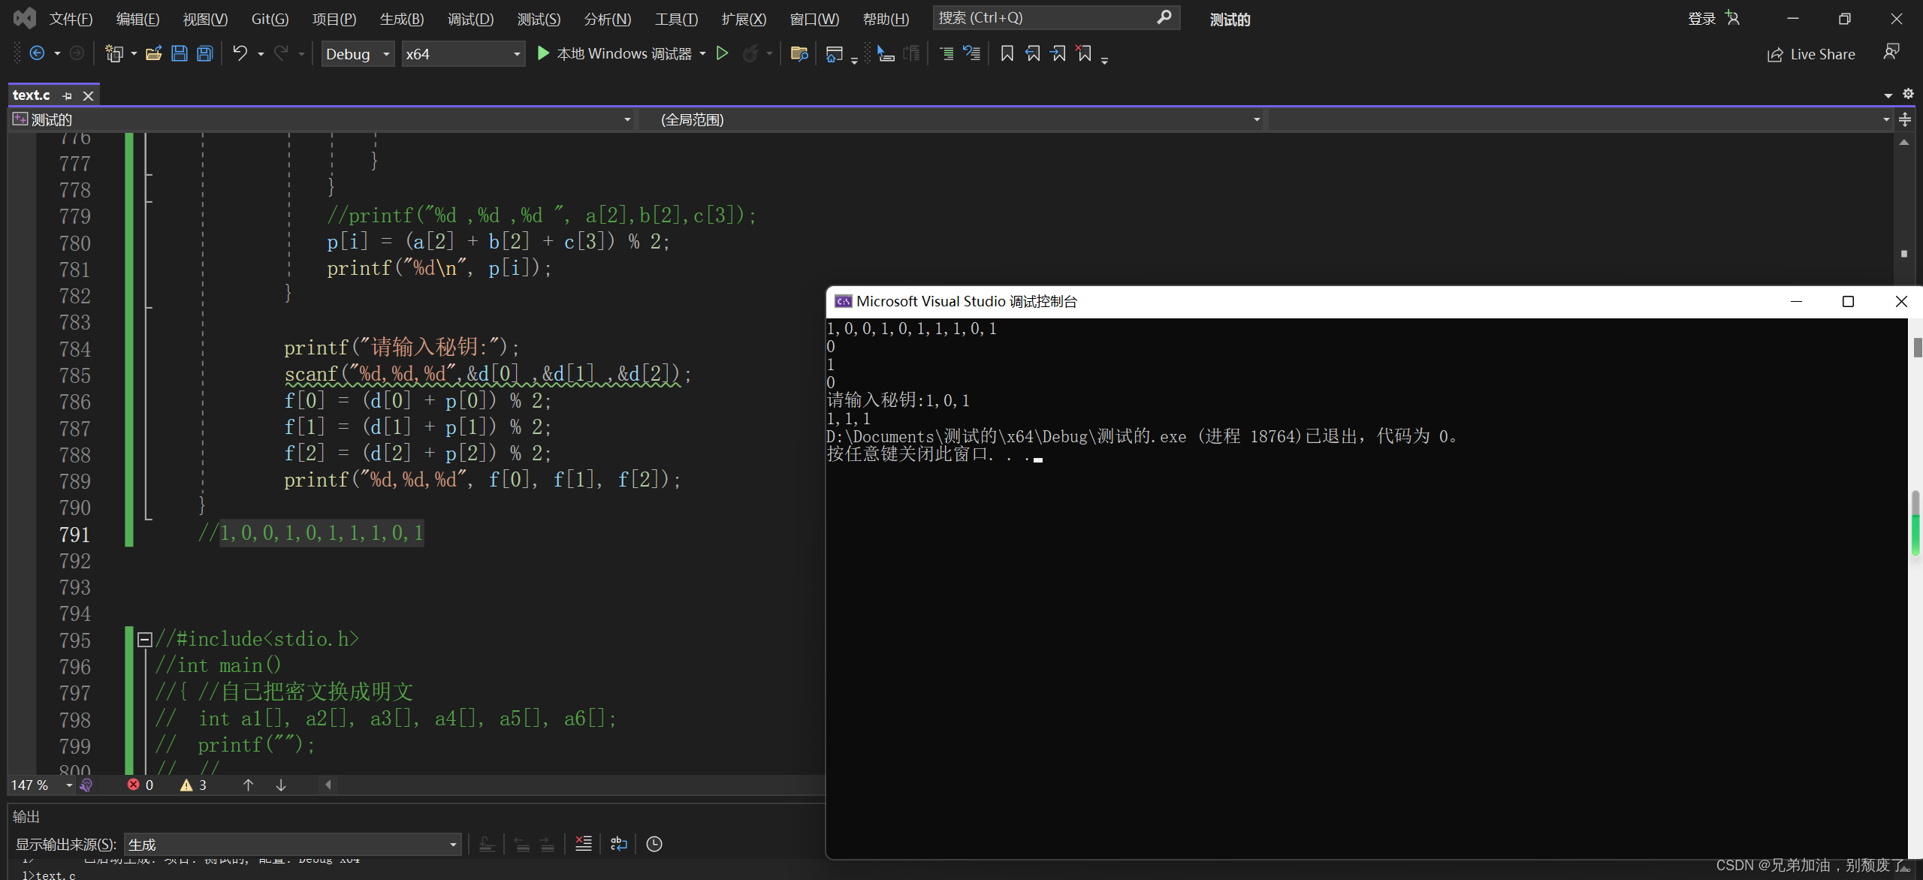Click the debug console's vertical scrollbar thumb
Image resolution: width=1923 pixels, height=880 pixels.
tap(1918, 348)
